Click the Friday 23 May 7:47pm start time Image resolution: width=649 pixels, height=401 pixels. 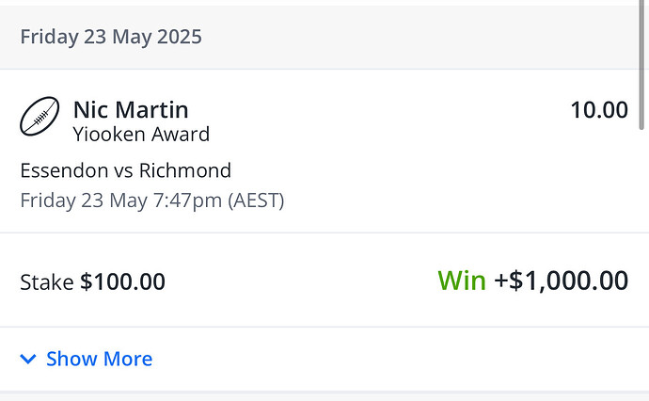coord(123,200)
